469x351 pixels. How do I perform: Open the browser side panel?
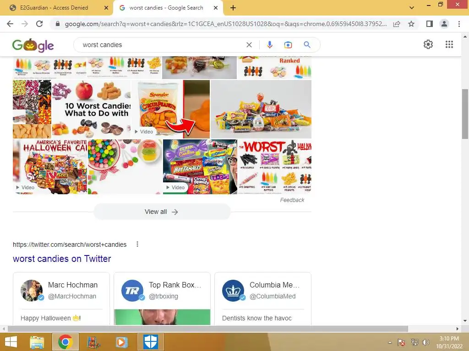430,24
